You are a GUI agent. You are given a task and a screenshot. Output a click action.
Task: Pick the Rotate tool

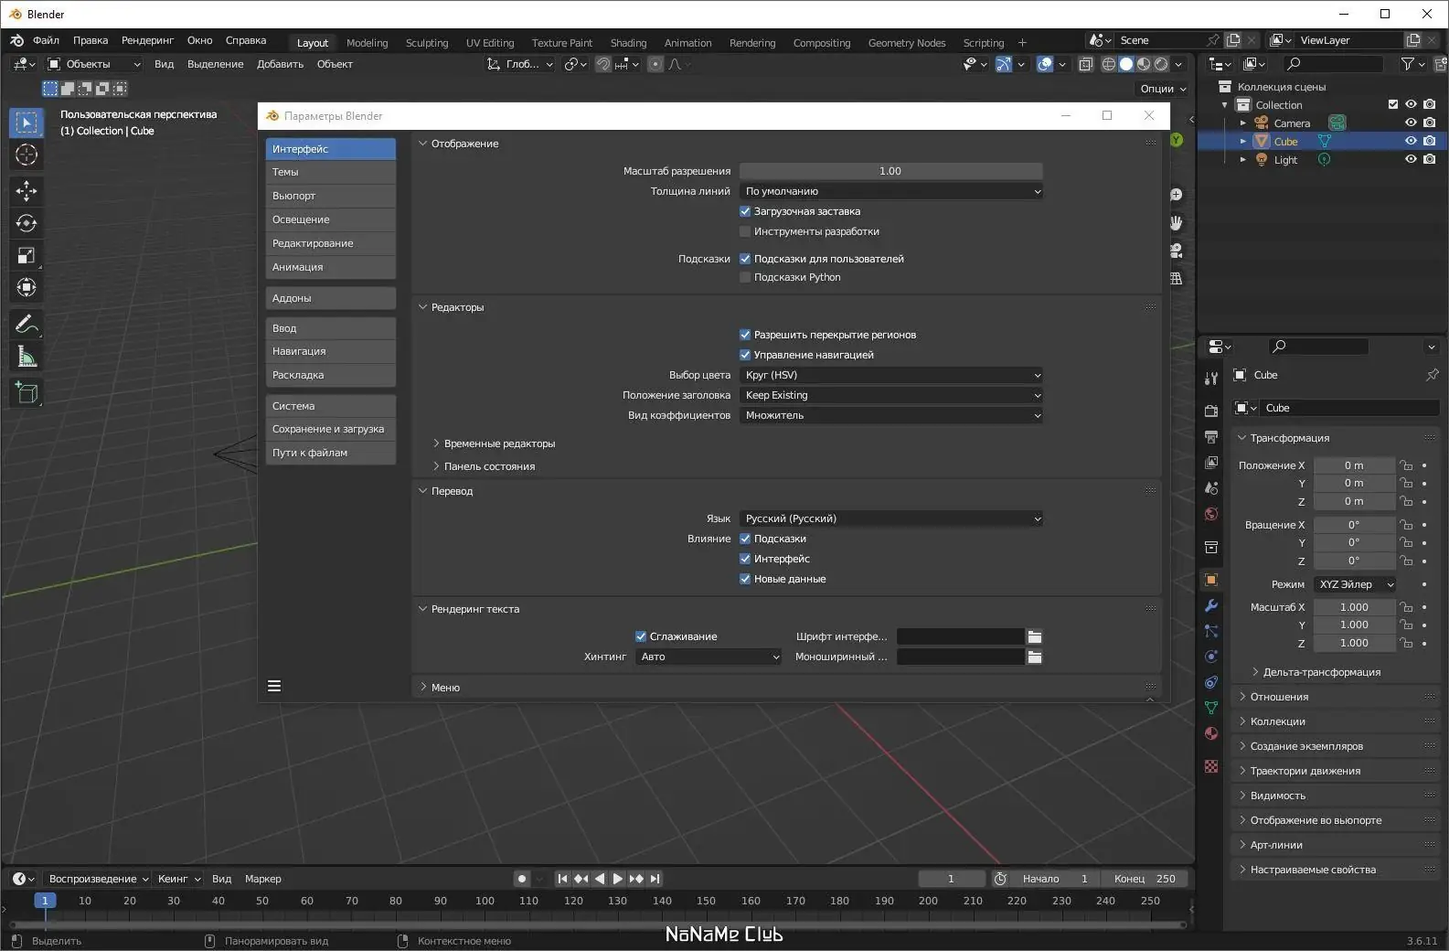(x=27, y=223)
